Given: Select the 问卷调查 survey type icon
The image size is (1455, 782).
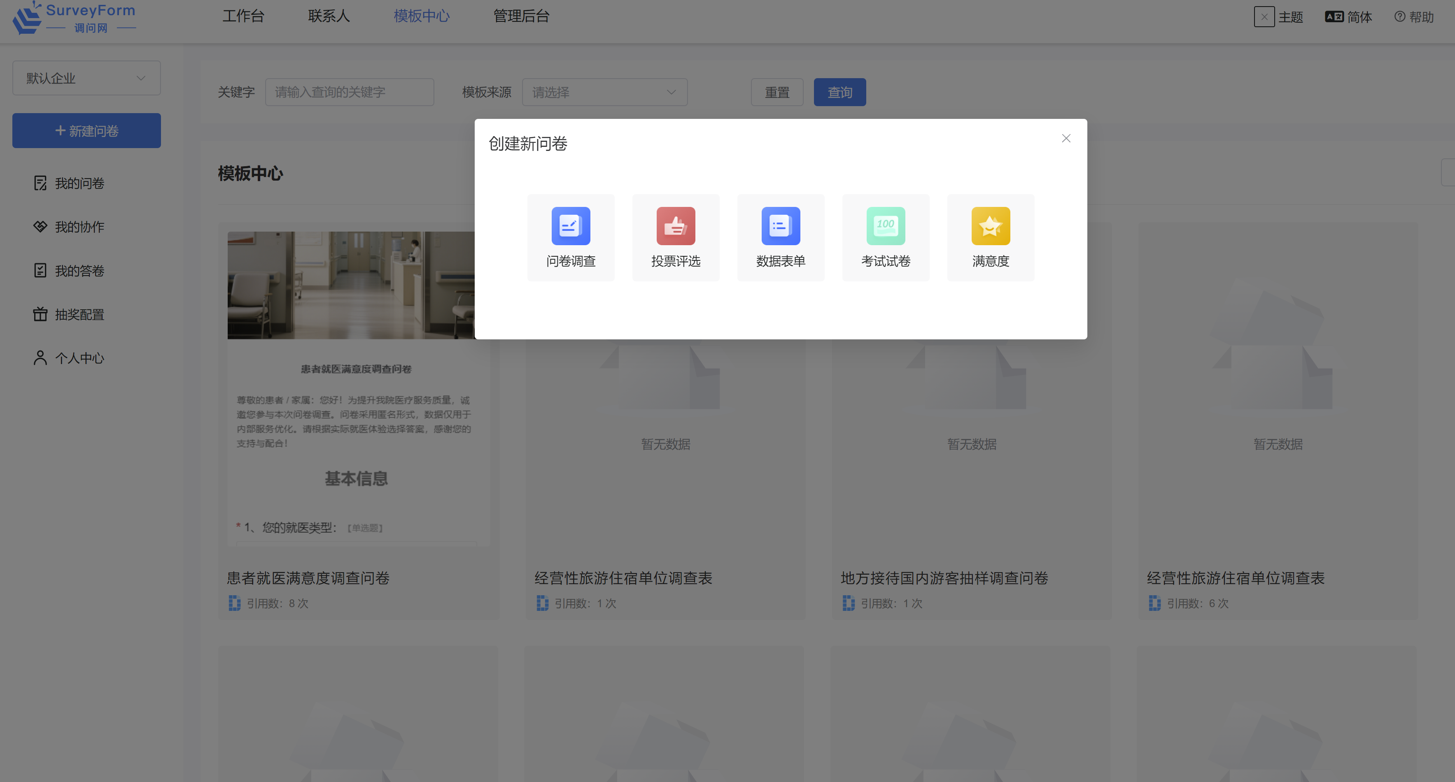Looking at the screenshot, I should click(571, 226).
